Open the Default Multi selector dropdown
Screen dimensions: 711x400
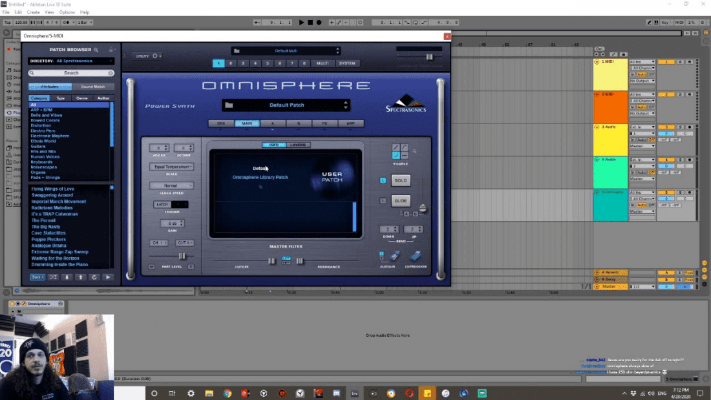pyautogui.click(x=286, y=51)
